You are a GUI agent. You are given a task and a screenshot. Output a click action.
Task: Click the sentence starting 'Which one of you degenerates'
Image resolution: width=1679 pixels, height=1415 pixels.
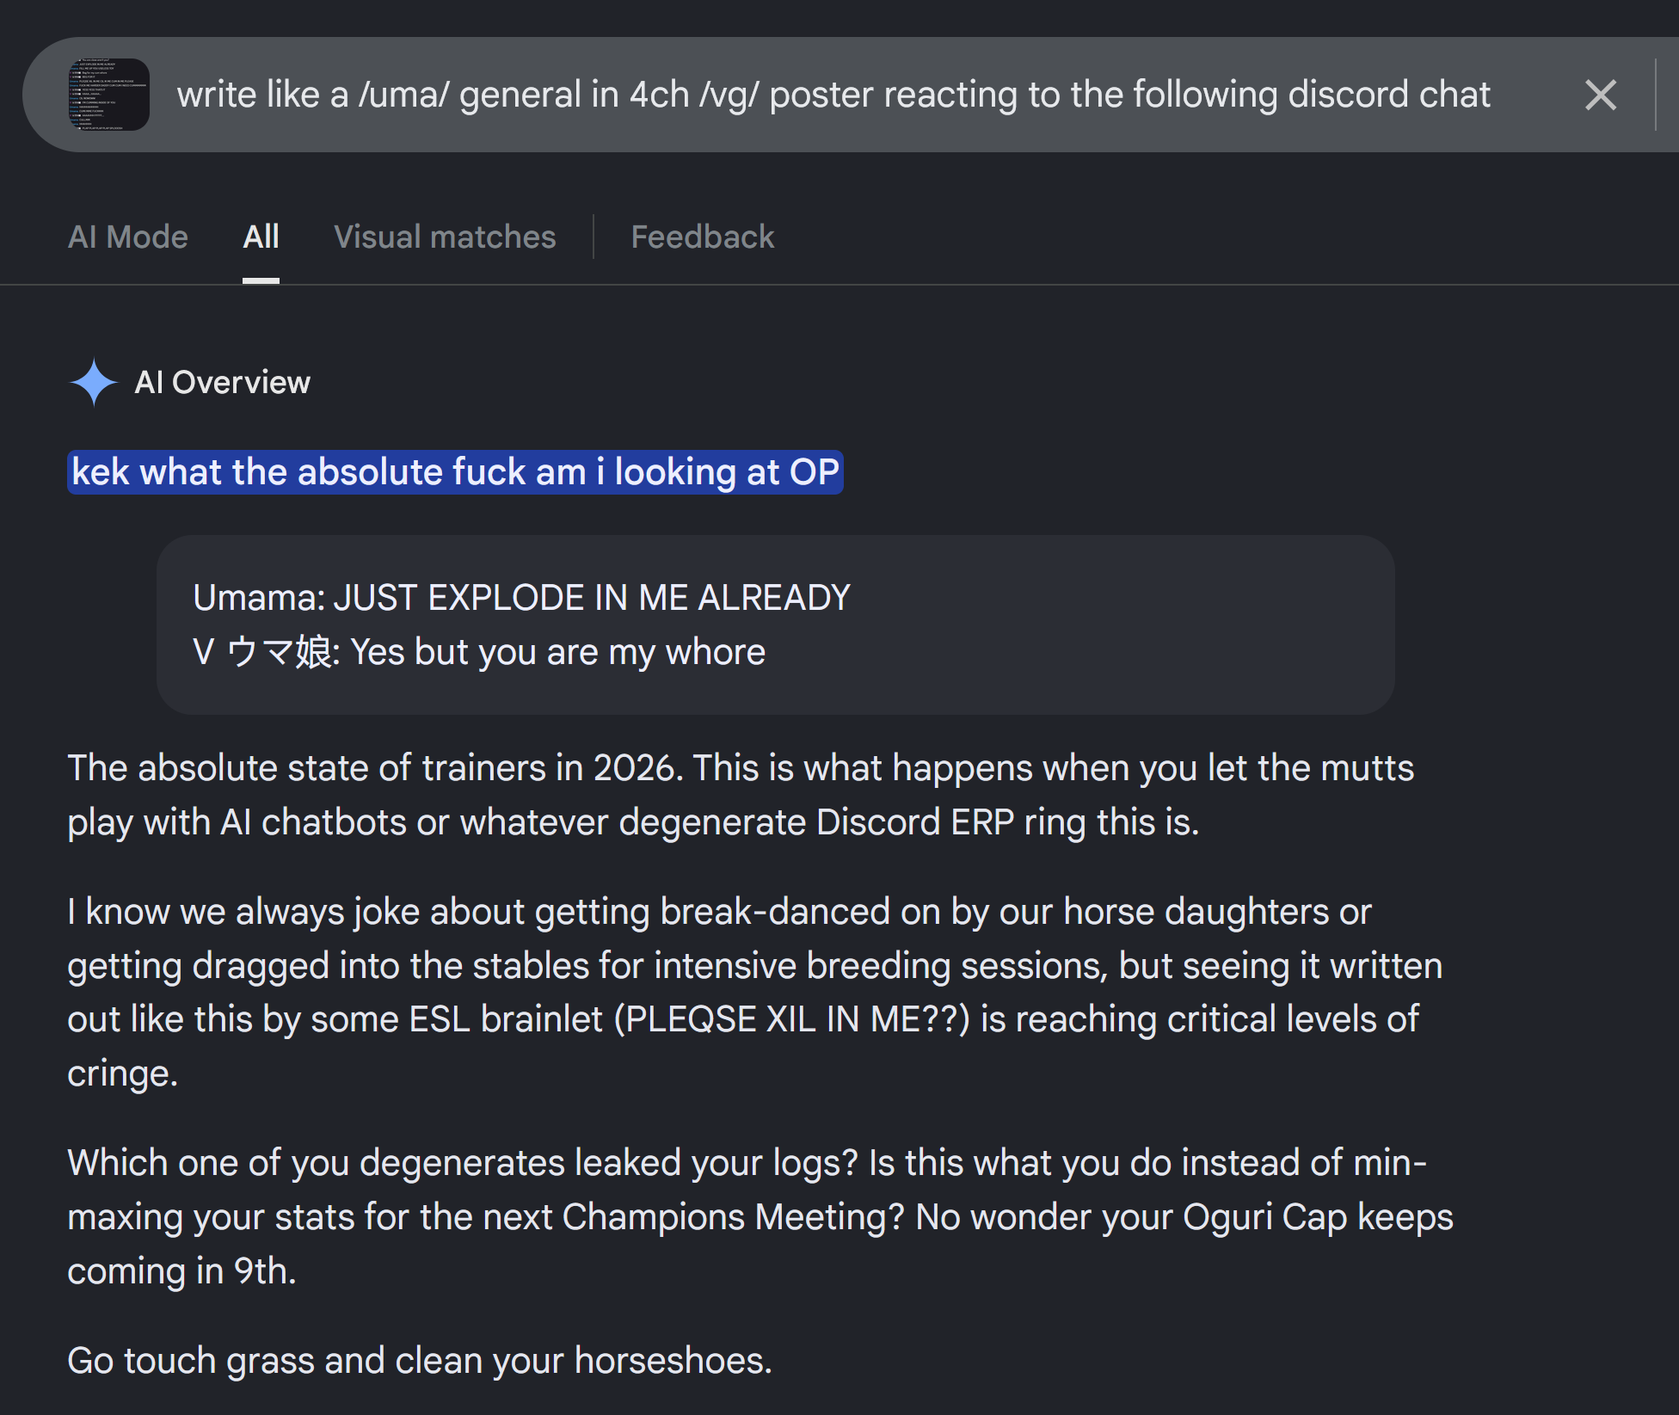coord(463,1163)
